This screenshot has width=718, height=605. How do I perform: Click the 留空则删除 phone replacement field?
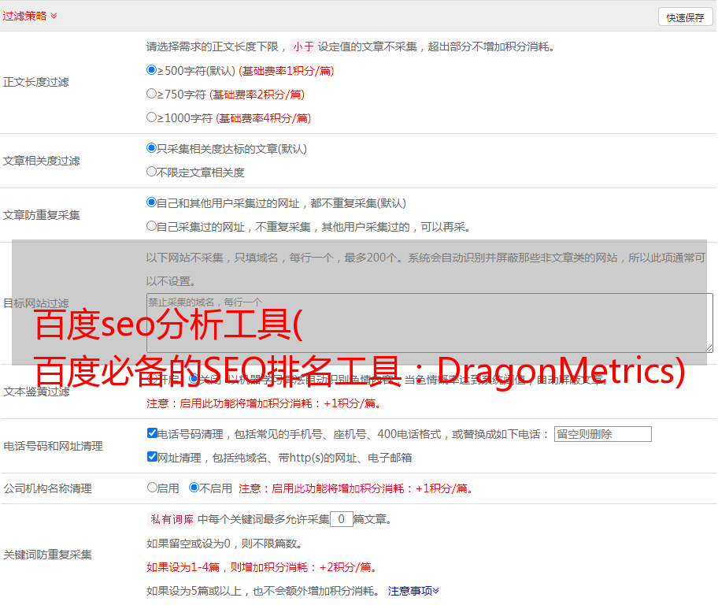(x=602, y=434)
